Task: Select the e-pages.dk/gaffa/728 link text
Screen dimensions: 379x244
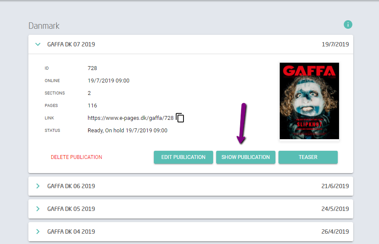Action: coord(131,118)
